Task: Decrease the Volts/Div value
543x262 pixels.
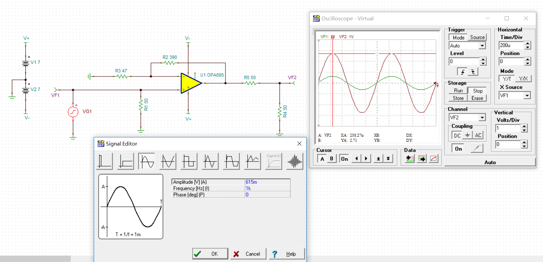Action: pyautogui.click(x=524, y=130)
